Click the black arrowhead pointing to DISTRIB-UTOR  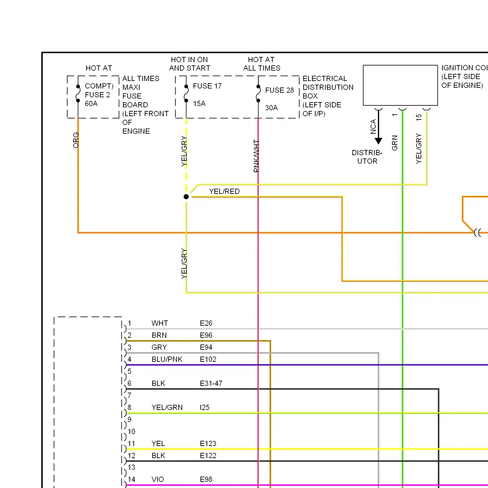pyautogui.click(x=378, y=141)
